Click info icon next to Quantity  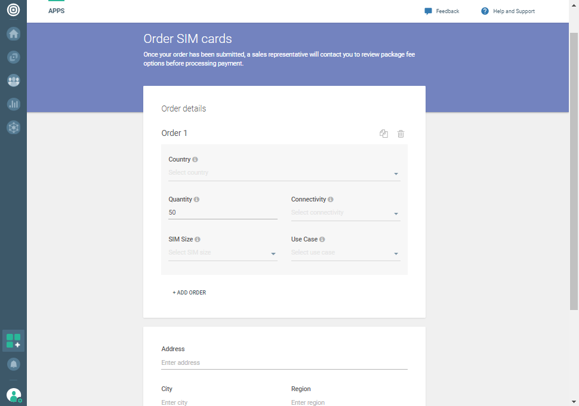[196, 200]
